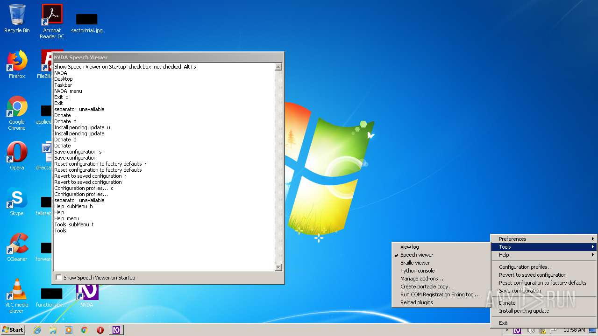Open the volume speaker tray icon
Screen dimensions: 598x336
[531, 330]
